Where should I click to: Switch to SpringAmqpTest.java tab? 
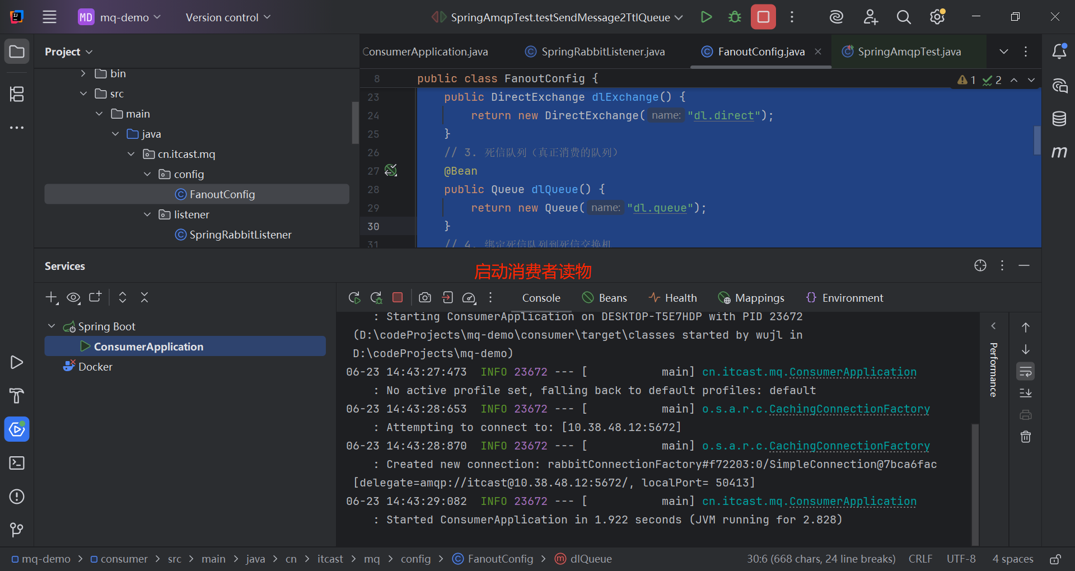click(x=901, y=52)
